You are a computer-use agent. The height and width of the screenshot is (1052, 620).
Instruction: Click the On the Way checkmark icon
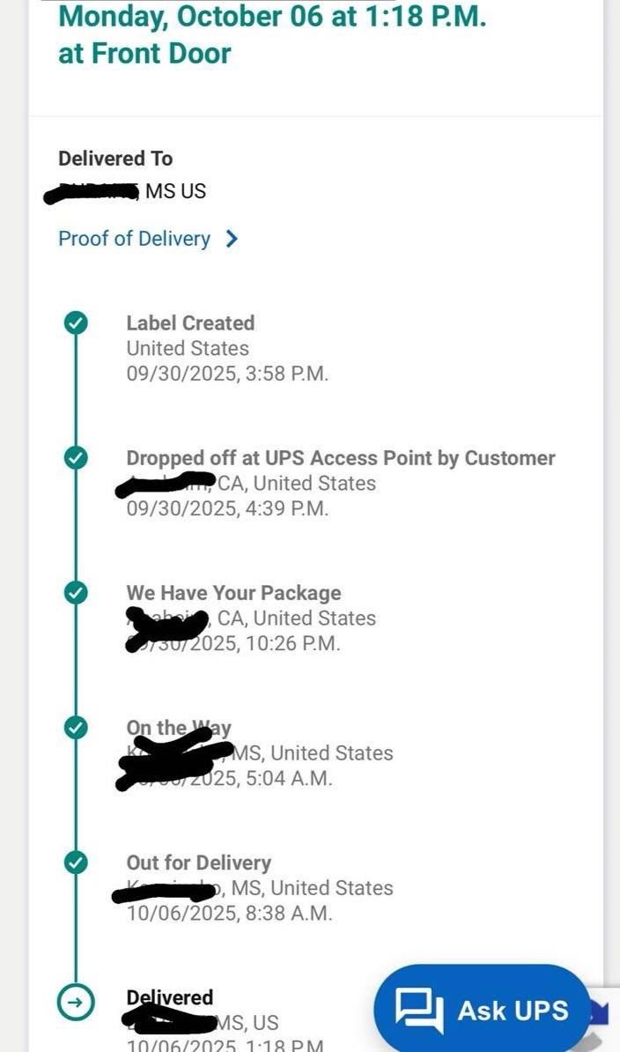(x=76, y=728)
